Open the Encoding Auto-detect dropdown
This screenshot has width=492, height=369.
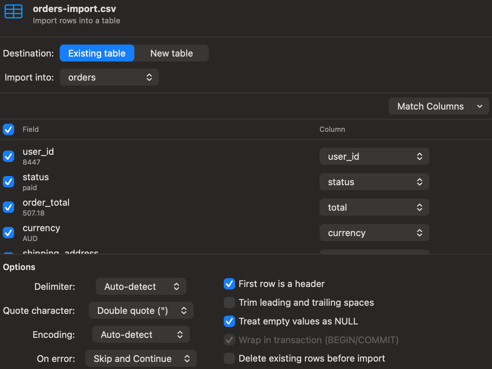[x=141, y=334]
